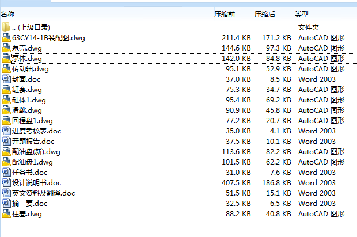The width and height of the screenshot is (357, 237).
Task: Select the 任务书.doc document icon
Action: 6,173
